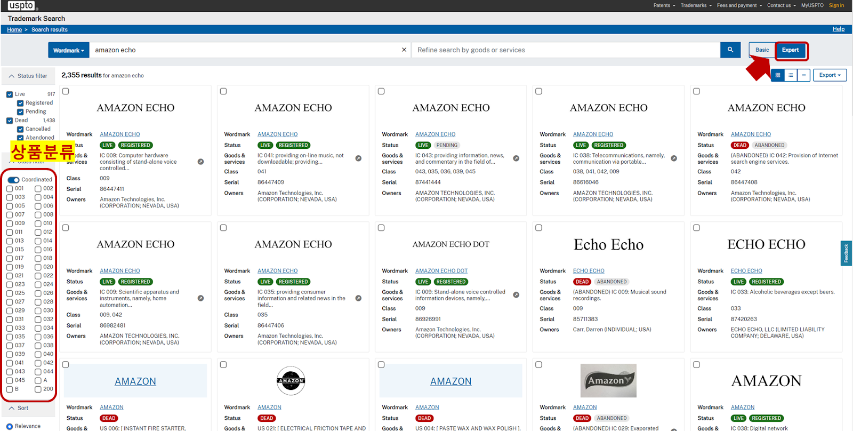Expand goods details on serial 86616046 card
The width and height of the screenshot is (853, 431).
pyautogui.click(x=674, y=158)
